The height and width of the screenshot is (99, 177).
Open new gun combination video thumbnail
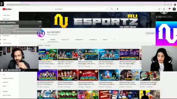coord(150,76)
